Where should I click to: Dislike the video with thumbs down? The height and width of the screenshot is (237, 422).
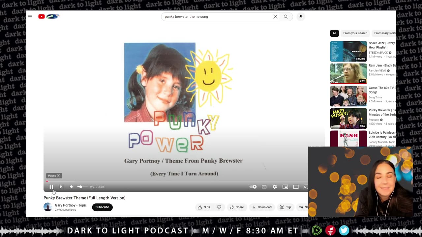click(x=219, y=207)
